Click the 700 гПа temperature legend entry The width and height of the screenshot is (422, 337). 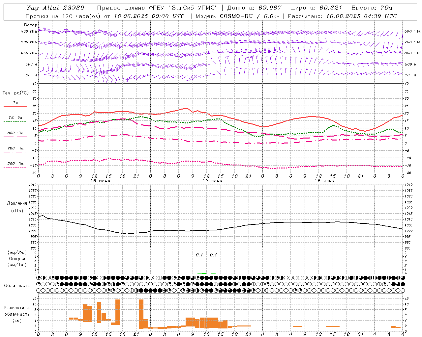coord(15,148)
